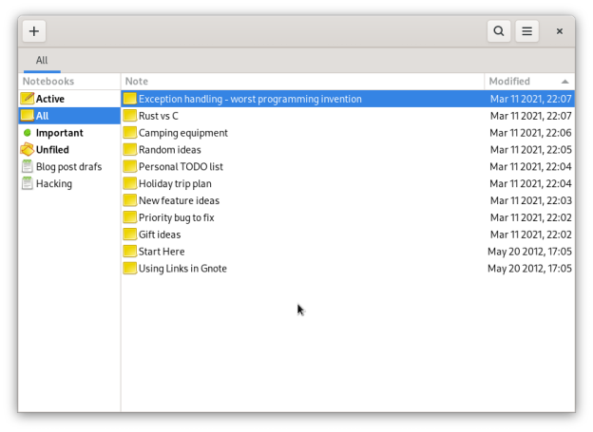Click the Active notebook pencil icon

click(27, 99)
